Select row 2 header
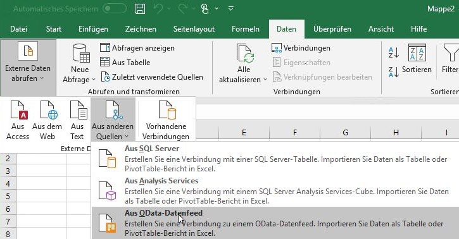 pos(8,159)
